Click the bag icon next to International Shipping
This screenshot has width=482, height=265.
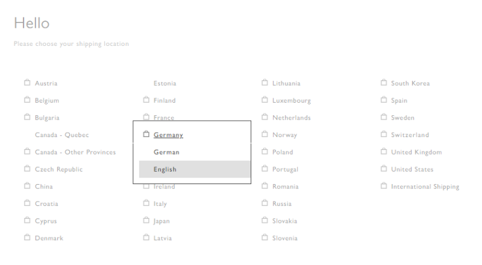click(x=383, y=187)
